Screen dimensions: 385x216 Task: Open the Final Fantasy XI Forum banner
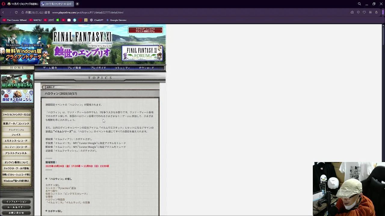point(142,53)
